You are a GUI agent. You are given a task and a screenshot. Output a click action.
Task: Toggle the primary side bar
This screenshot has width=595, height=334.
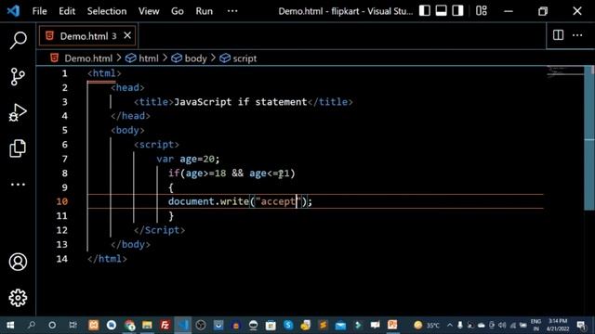click(425, 10)
